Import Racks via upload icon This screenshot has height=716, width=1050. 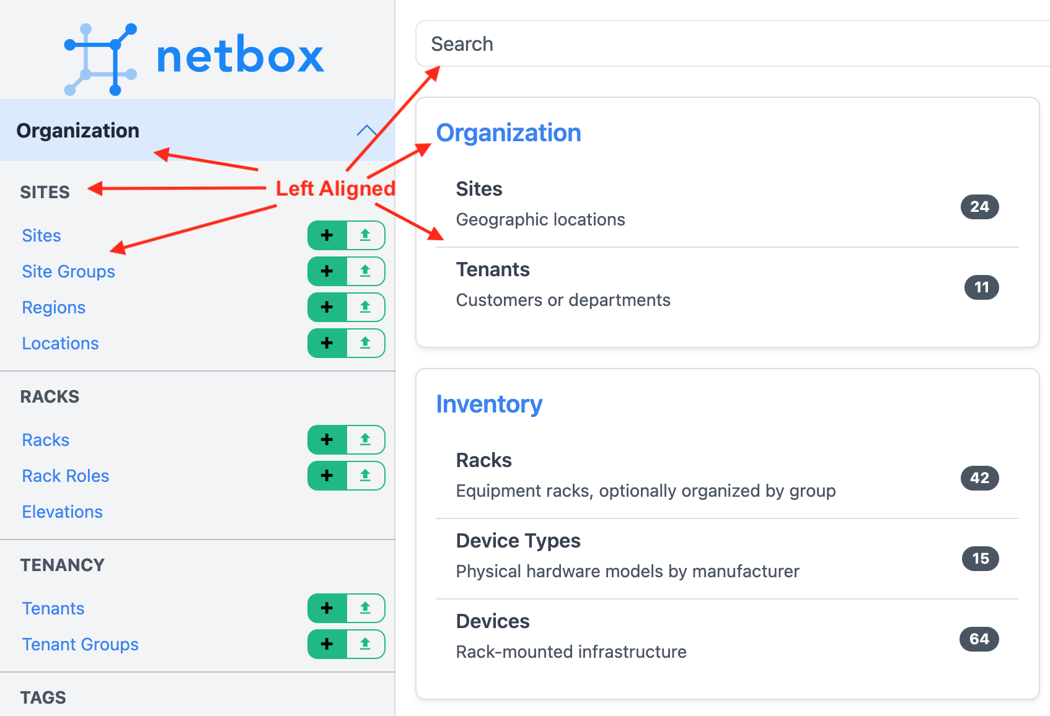tap(366, 440)
